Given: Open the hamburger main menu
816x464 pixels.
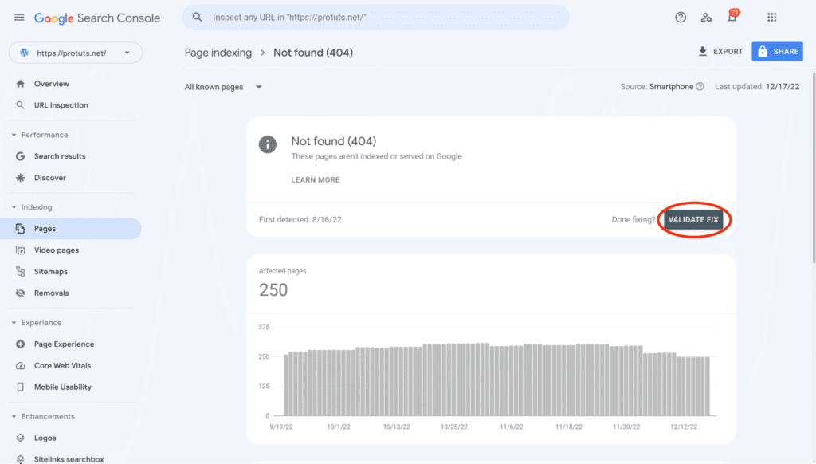Looking at the screenshot, I should (19, 18).
